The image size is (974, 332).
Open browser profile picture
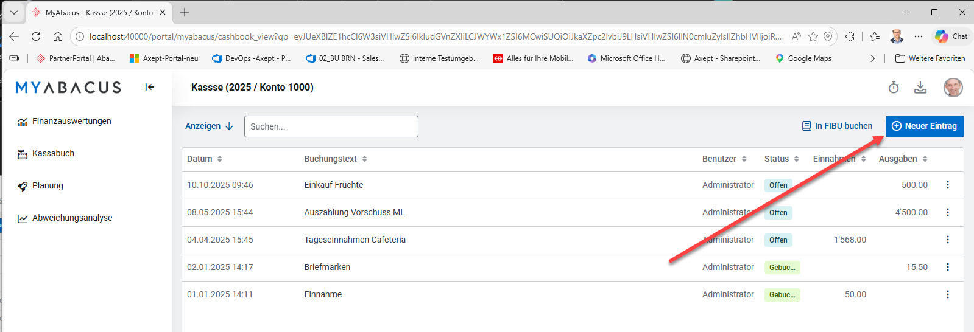(x=897, y=36)
